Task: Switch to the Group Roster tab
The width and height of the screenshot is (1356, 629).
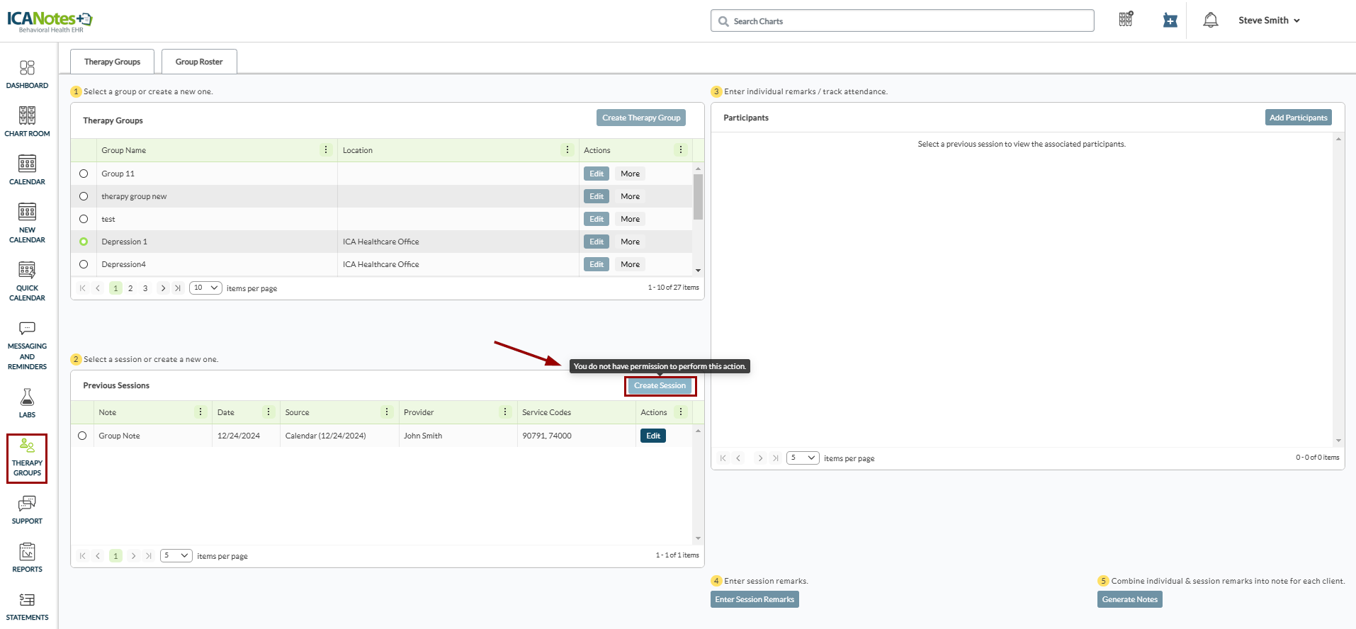Action: coord(199,62)
